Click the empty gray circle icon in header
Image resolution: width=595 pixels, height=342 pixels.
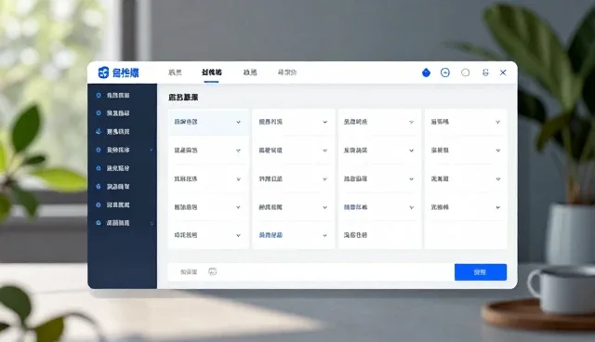point(465,72)
